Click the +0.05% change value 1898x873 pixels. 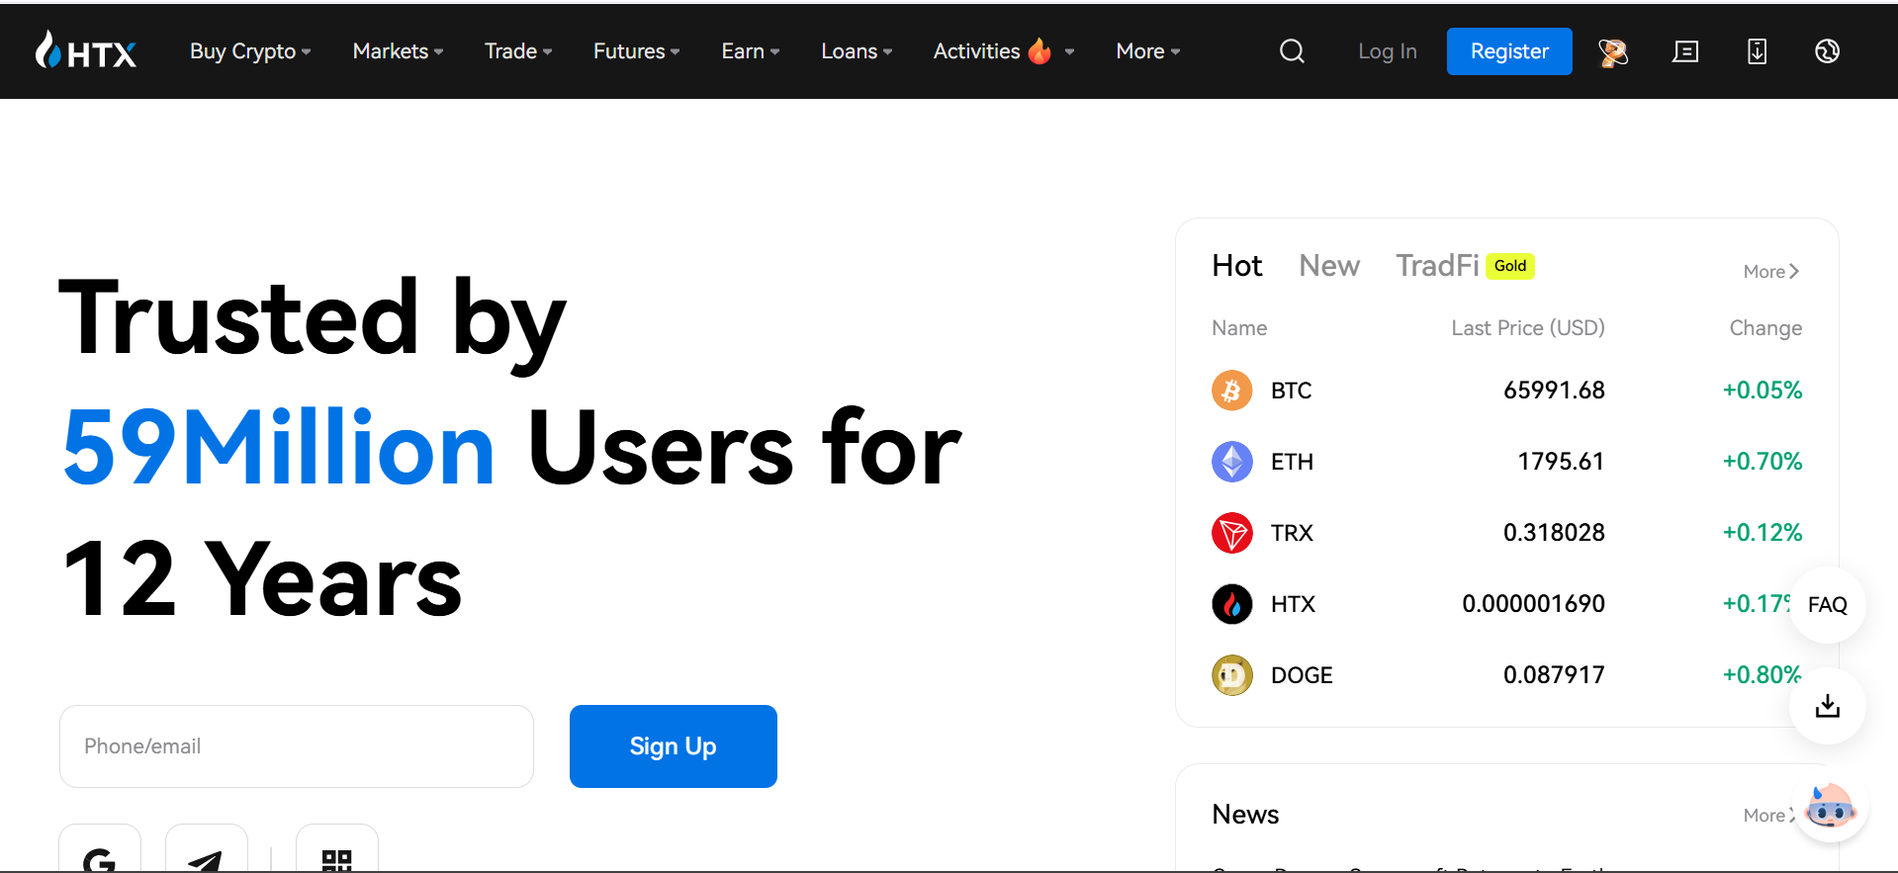pyautogui.click(x=1762, y=391)
